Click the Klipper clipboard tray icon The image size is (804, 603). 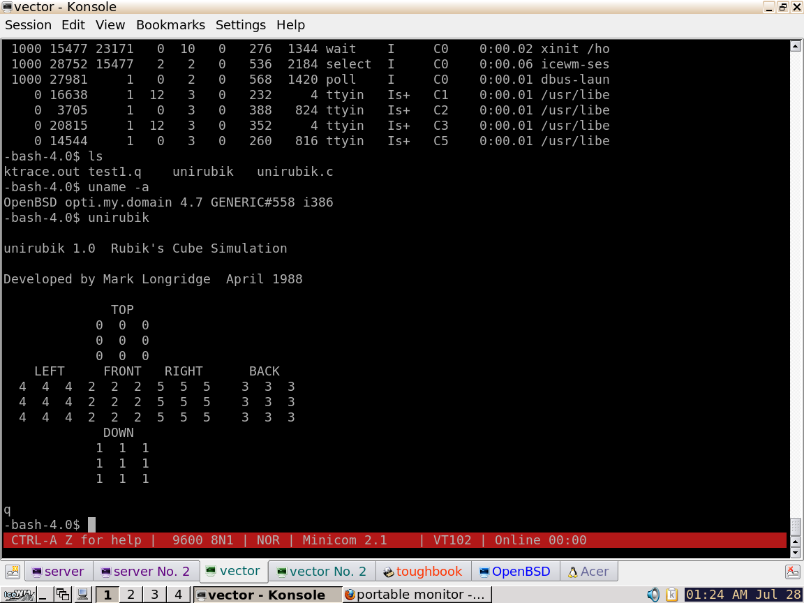pos(671,595)
